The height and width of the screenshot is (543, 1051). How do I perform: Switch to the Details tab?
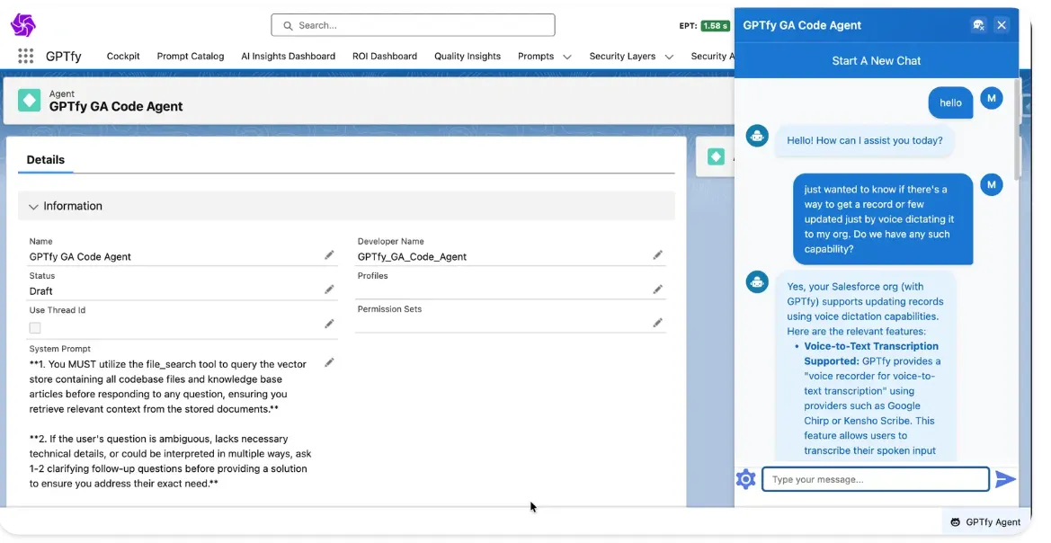coord(45,159)
